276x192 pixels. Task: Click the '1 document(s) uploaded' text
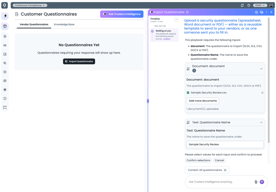coord(202,109)
